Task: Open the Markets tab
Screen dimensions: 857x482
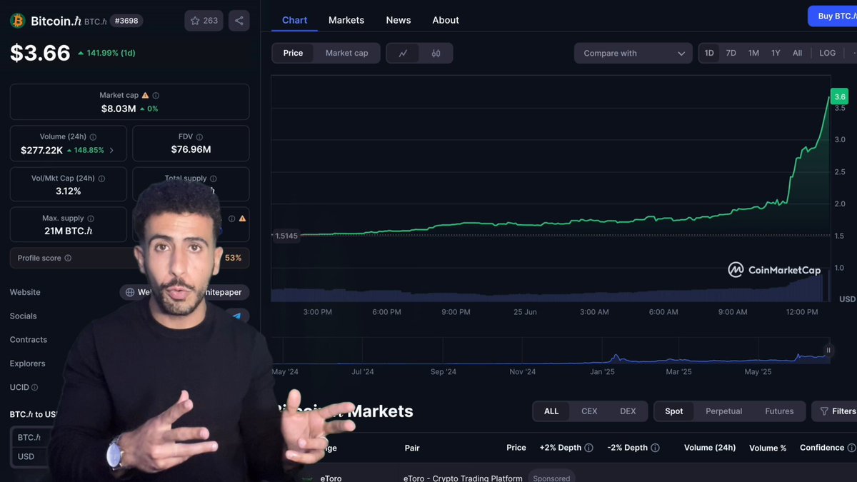Action: [x=346, y=20]
